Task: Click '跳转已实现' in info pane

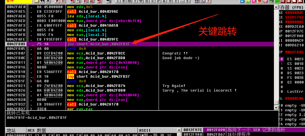Action: click(x=18, y=113)
